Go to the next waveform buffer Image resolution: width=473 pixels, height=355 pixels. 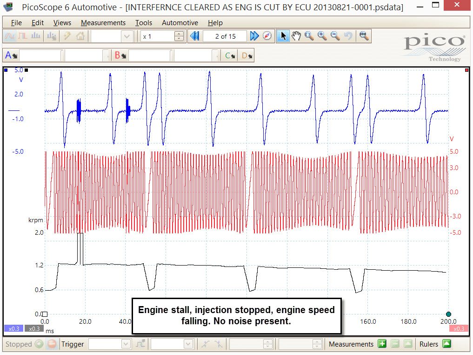pos(254,36)
